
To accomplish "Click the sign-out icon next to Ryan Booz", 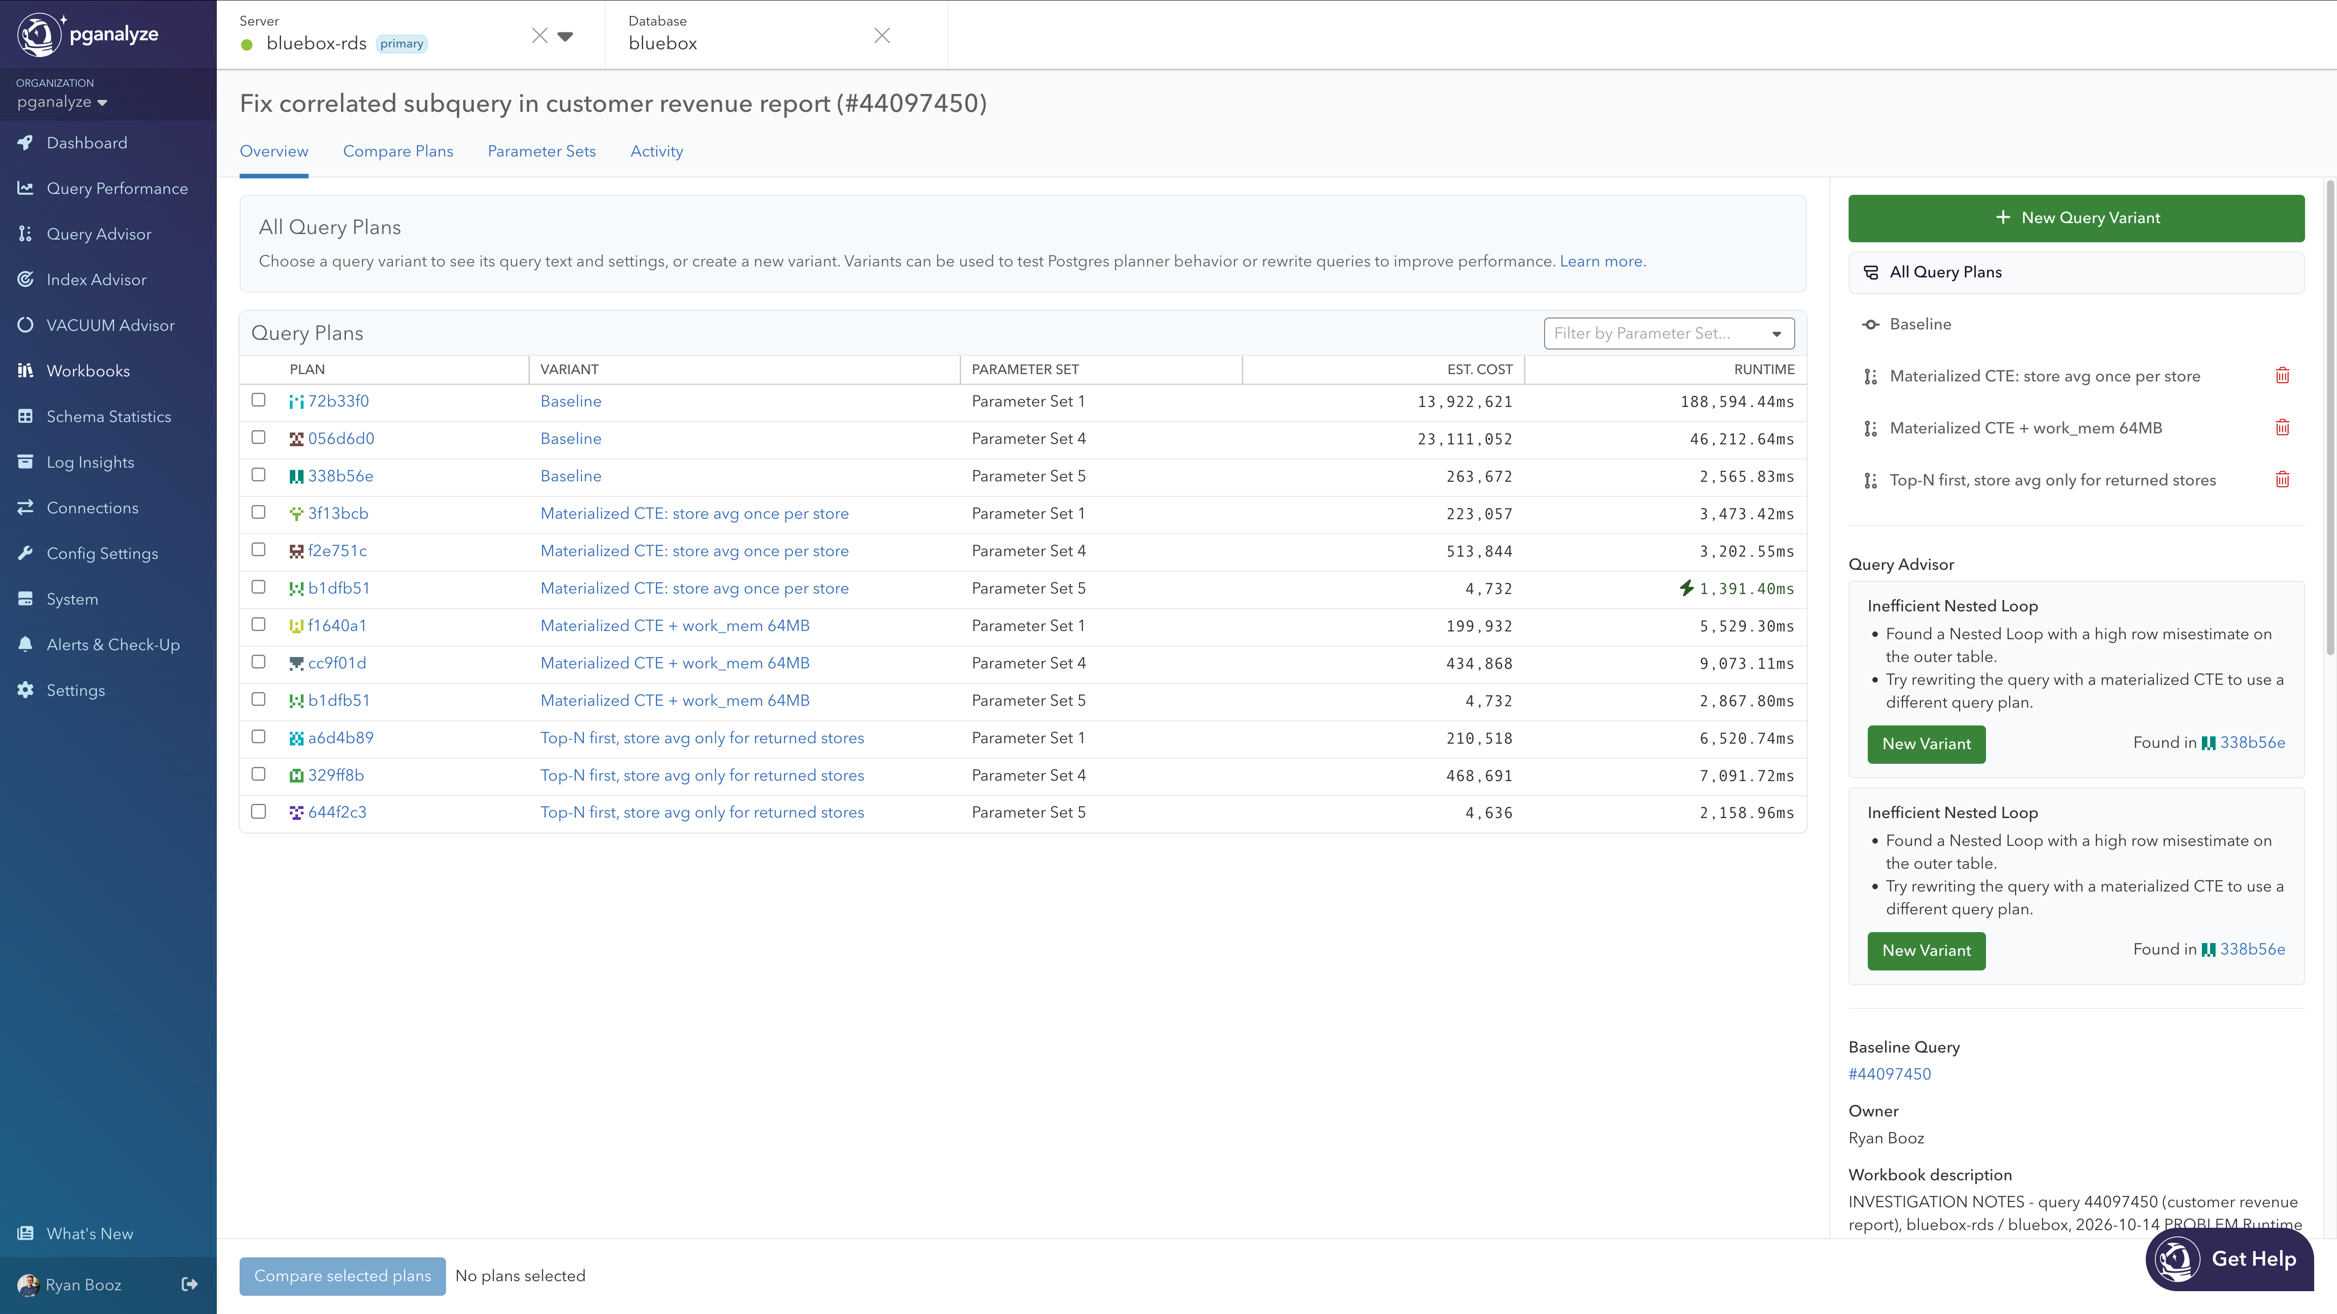I will (x=189, y=1284).
